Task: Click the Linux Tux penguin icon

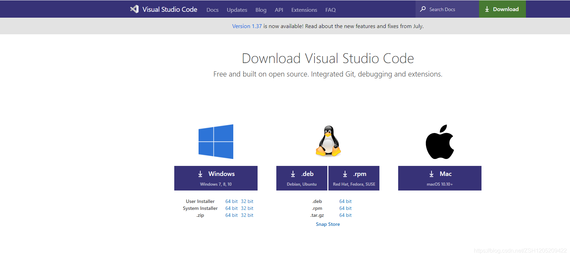Action: pos(328,141)
